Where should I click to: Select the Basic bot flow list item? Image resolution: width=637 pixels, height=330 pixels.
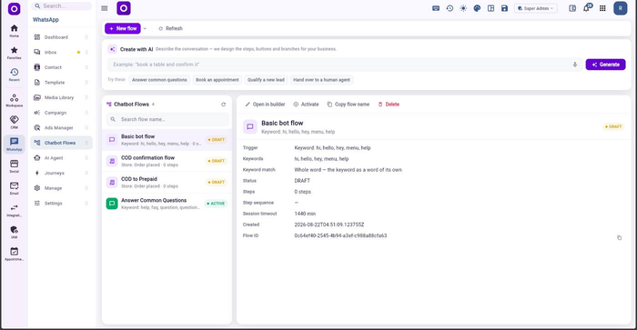click(167, 140)
